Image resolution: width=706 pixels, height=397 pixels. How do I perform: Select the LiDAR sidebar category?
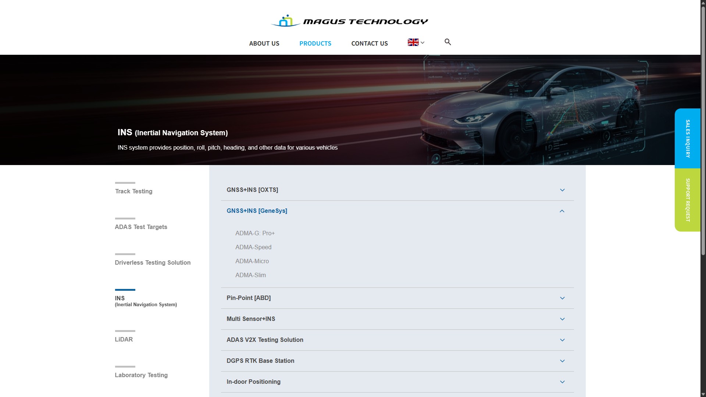[x=124, y=339]
